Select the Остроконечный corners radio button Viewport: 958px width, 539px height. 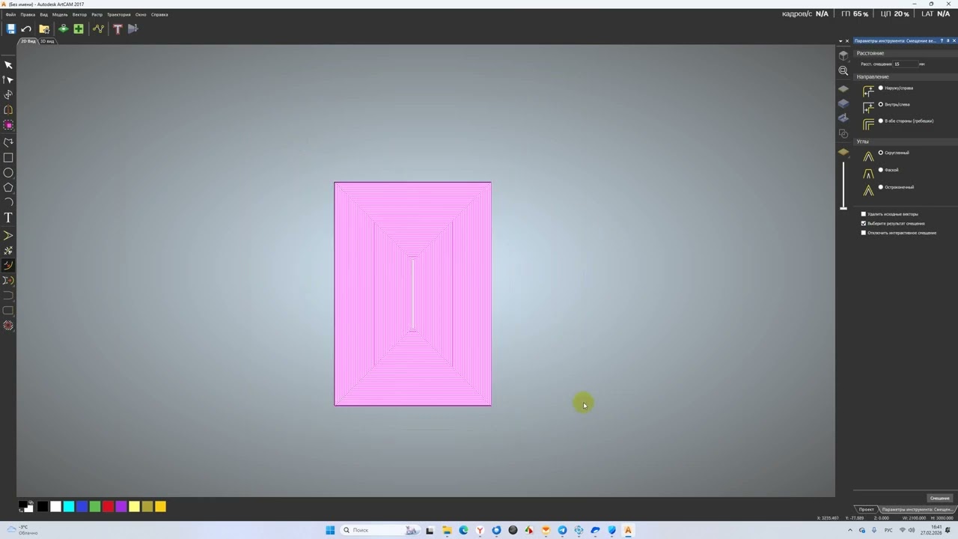[x=881, y=187]
